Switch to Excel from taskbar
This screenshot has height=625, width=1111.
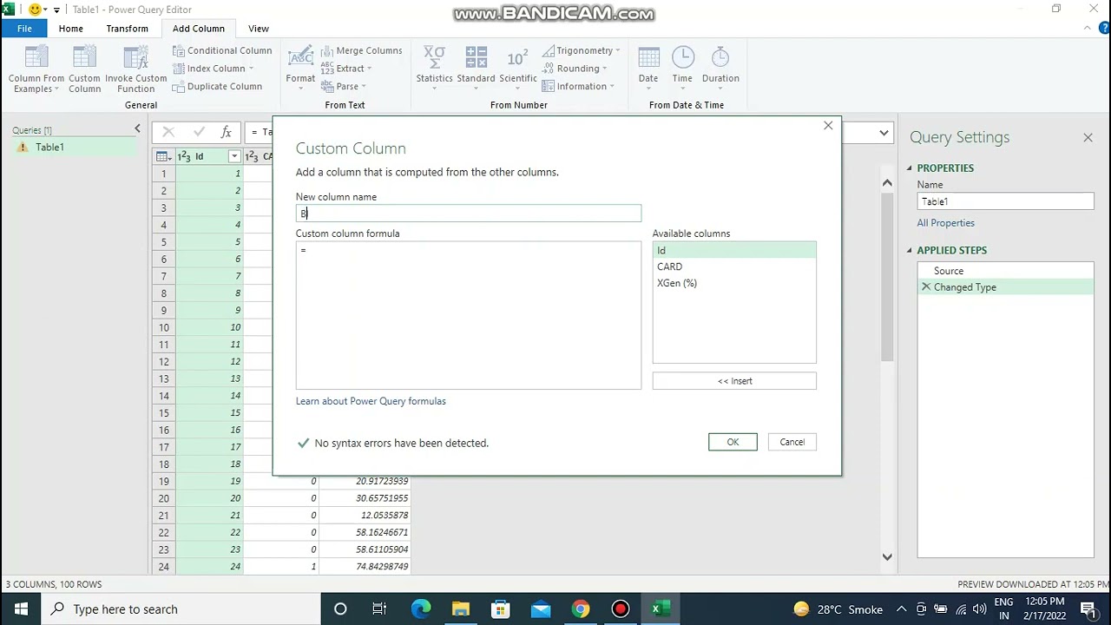click(661, 609)
